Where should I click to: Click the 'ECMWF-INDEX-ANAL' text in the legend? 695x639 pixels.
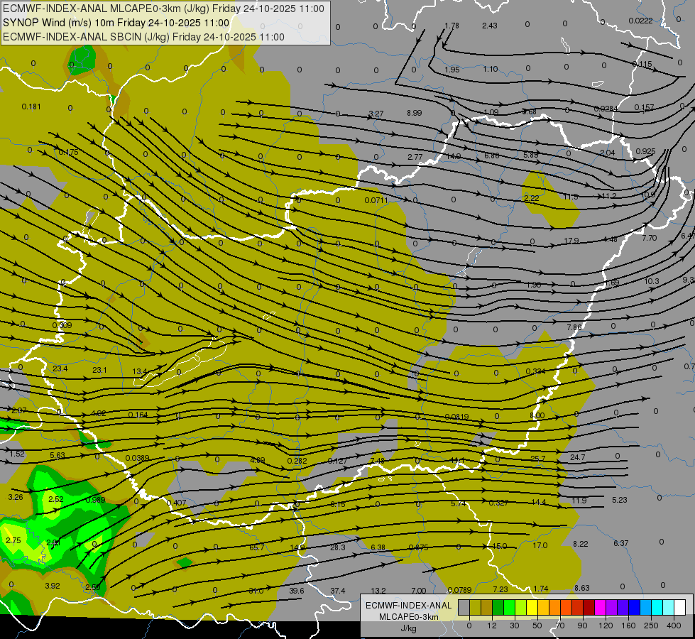(x=409, y=606)
